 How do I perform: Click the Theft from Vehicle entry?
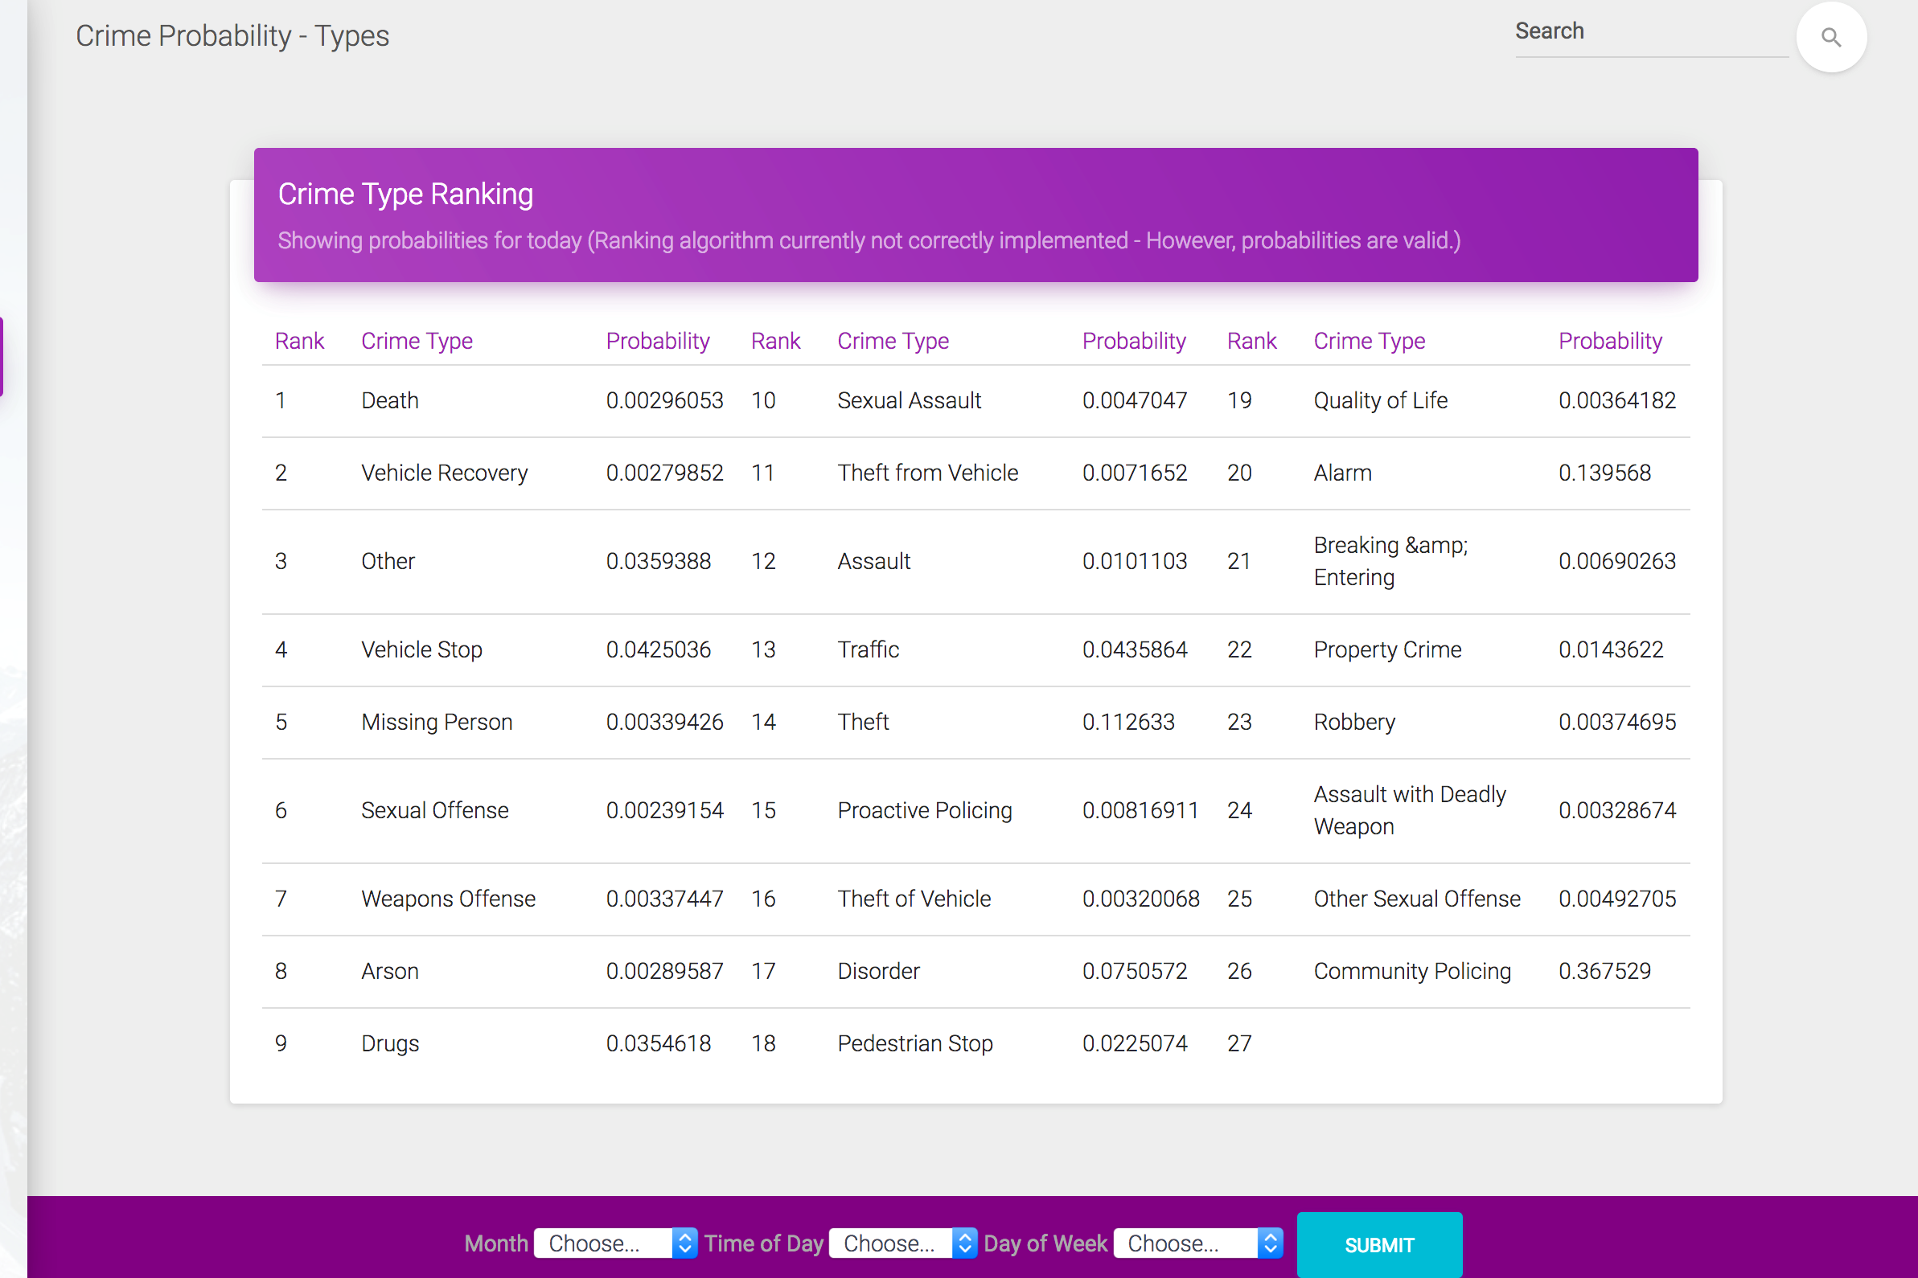(x=927, y=473)
